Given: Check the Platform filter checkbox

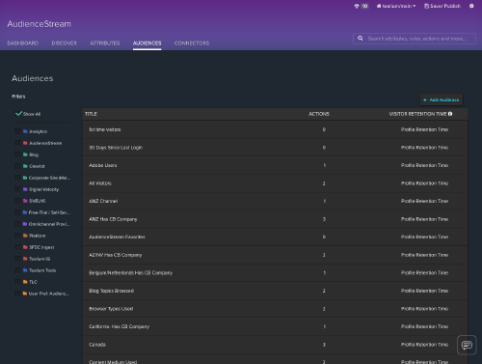Looking at the screenshot, I should click(x=17, y=236).
